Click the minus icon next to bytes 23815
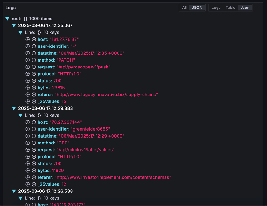Image resolution: width=267 pixels, height=206 pixels. 34,88
